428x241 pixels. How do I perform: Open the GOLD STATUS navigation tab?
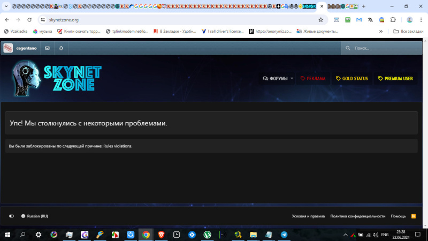[352, 78]
